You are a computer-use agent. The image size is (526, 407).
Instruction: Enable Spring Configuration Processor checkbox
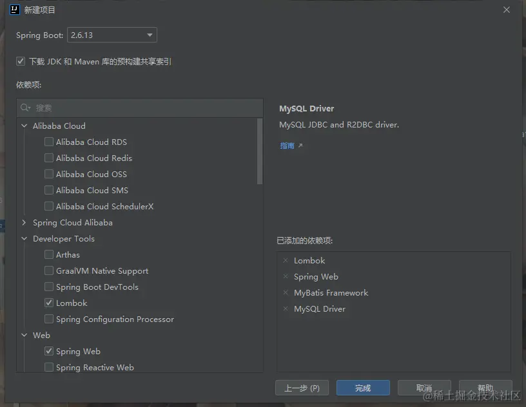click(49, 319)
